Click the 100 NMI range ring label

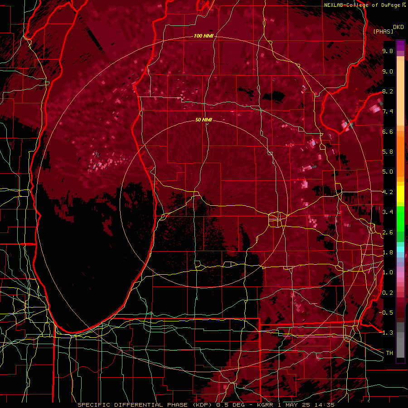point(204,36)
